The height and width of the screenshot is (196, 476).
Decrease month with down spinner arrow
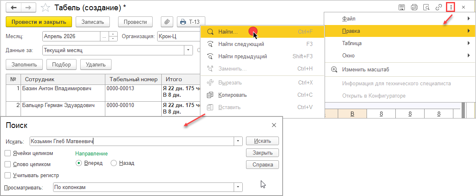click(113, 39)
